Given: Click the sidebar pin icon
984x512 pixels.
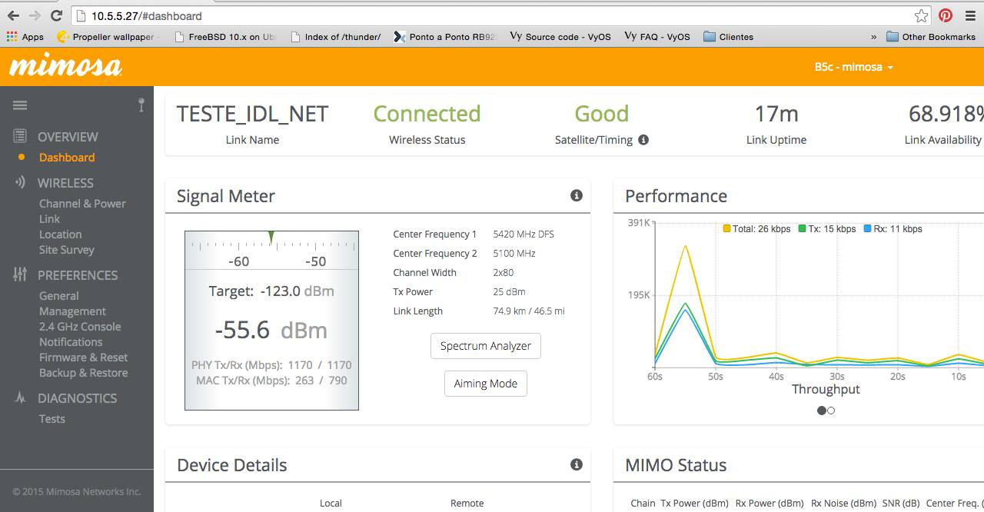Looking at the screenshot, I should (x=141, y=105).
